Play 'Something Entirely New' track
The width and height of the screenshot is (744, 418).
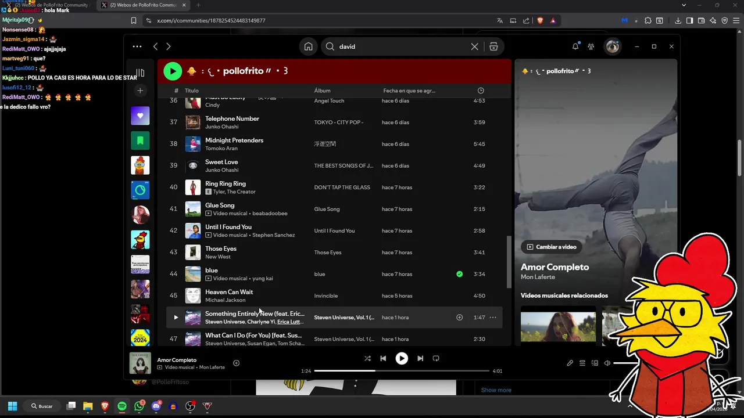176,318
